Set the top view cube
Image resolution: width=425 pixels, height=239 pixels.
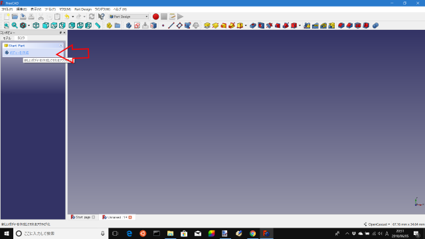(x=54, y=25)
